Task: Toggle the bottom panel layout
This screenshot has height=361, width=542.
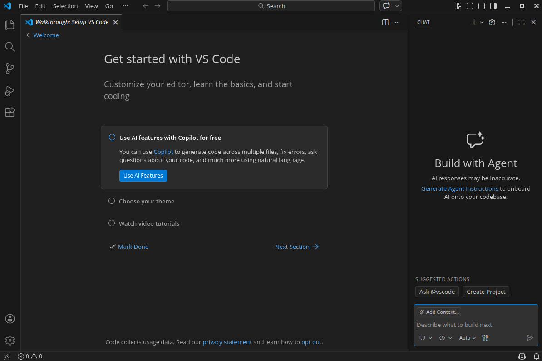Action: (482, 6)
